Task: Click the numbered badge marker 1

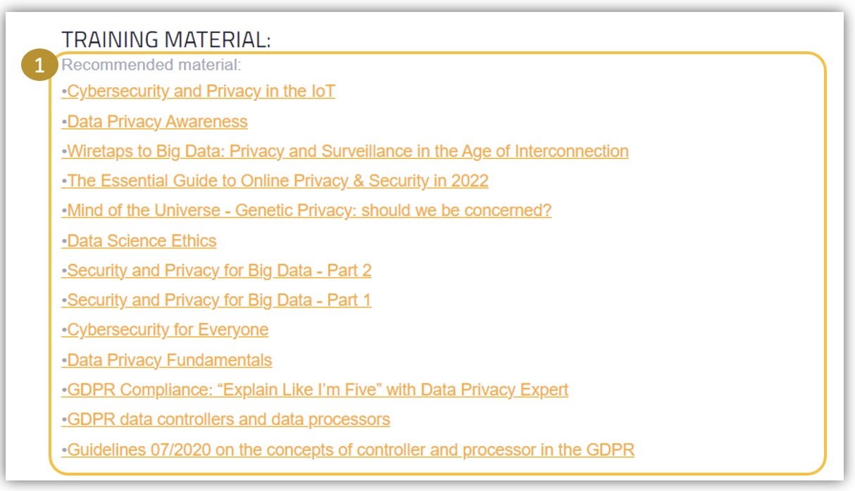Action: 39,66
